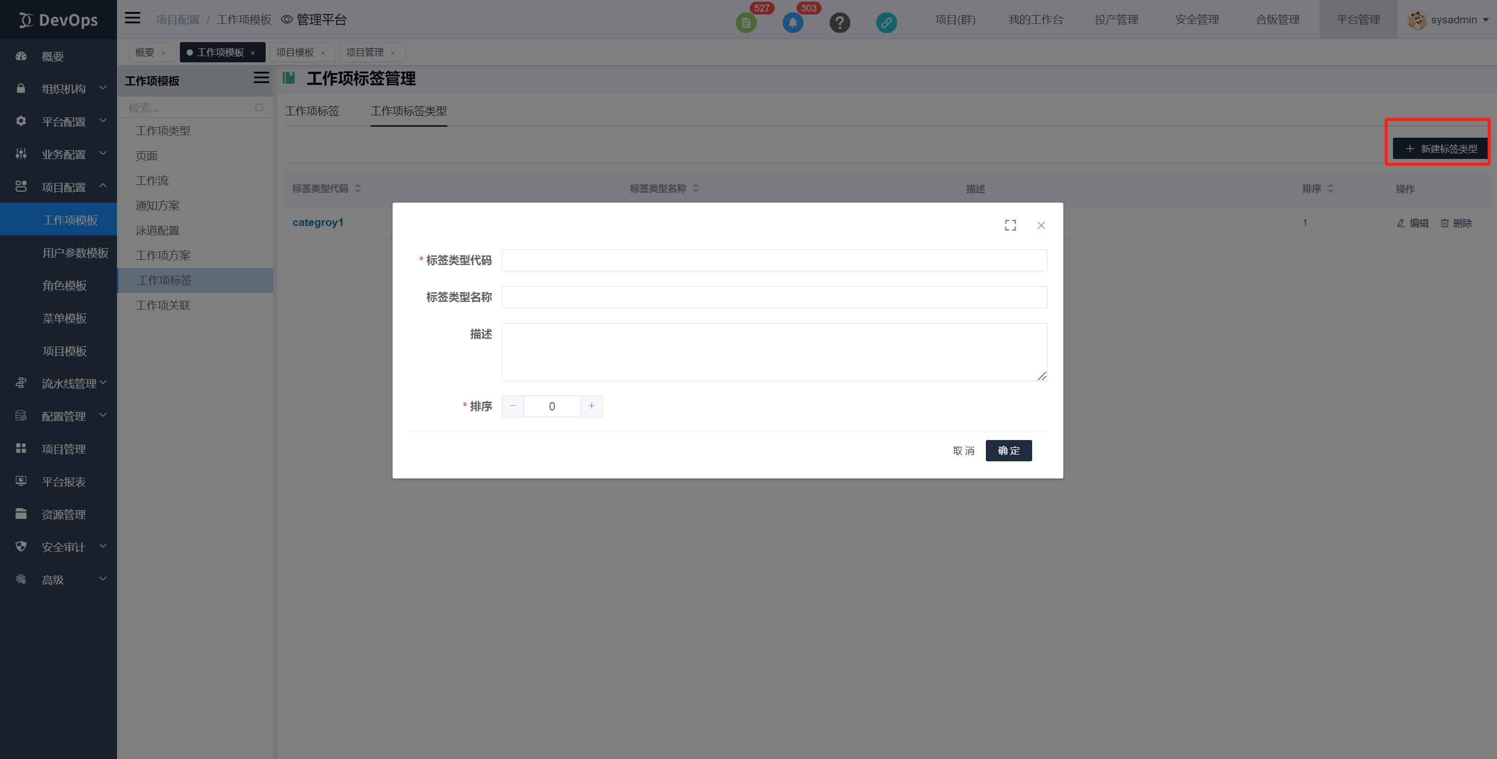Sort by the 标签类型代码 column sorter

pos(357,189)
